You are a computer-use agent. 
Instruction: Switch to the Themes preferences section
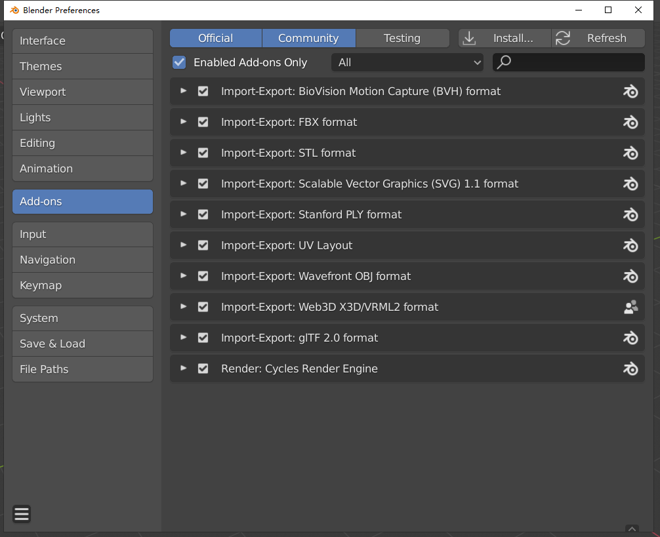(83, 66)
